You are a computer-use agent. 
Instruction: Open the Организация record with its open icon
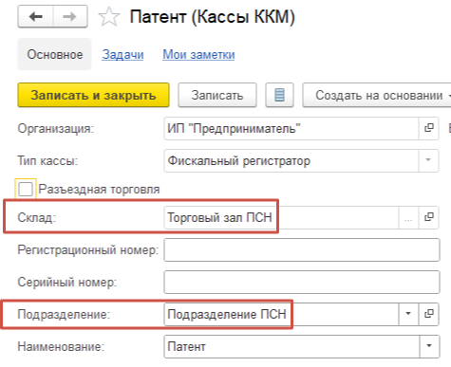pyautogui.click(x=429, y=128)
